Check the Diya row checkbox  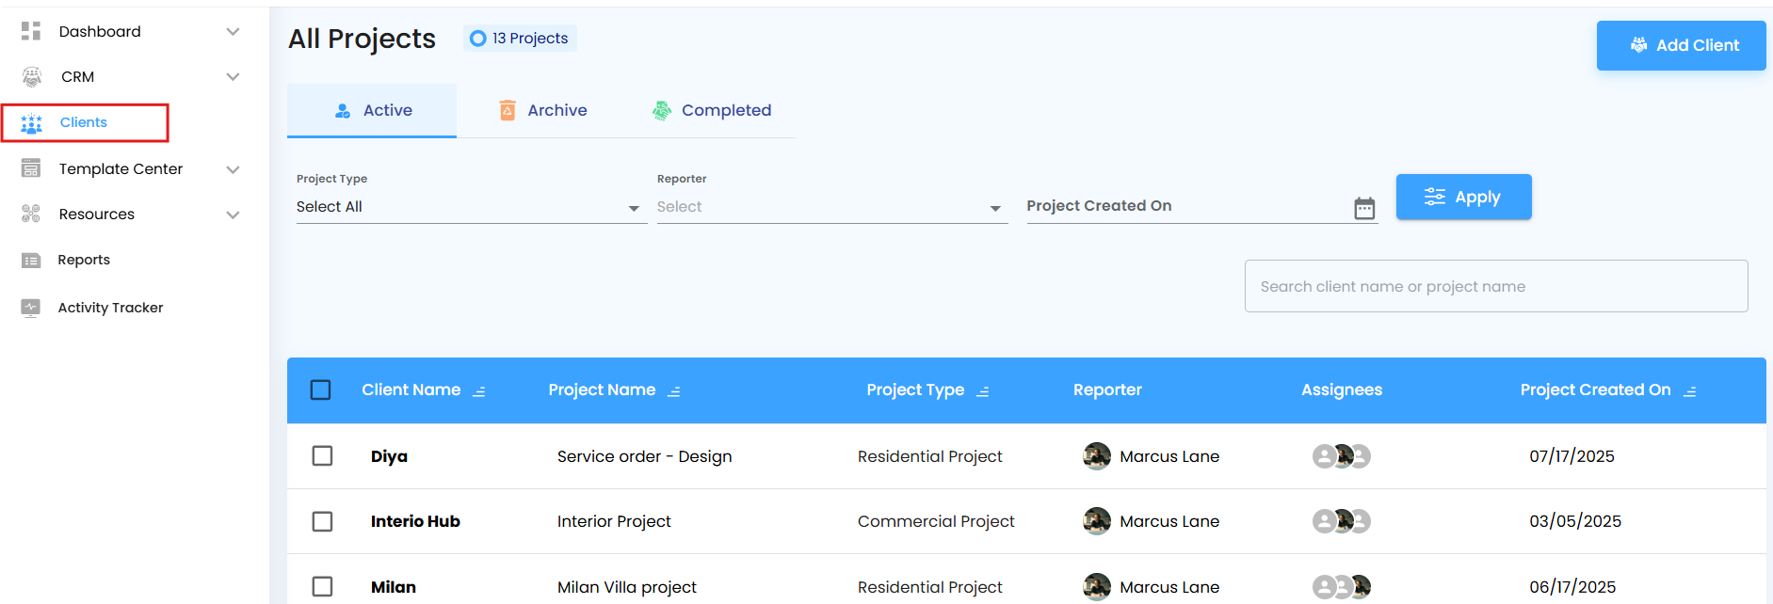pos(322,456)
